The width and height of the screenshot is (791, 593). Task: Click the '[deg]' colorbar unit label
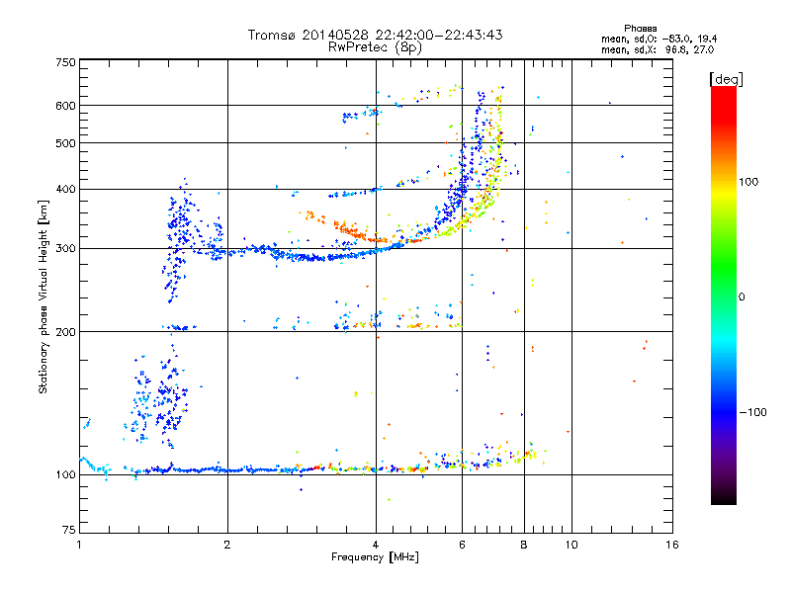(x=726, y=79)
